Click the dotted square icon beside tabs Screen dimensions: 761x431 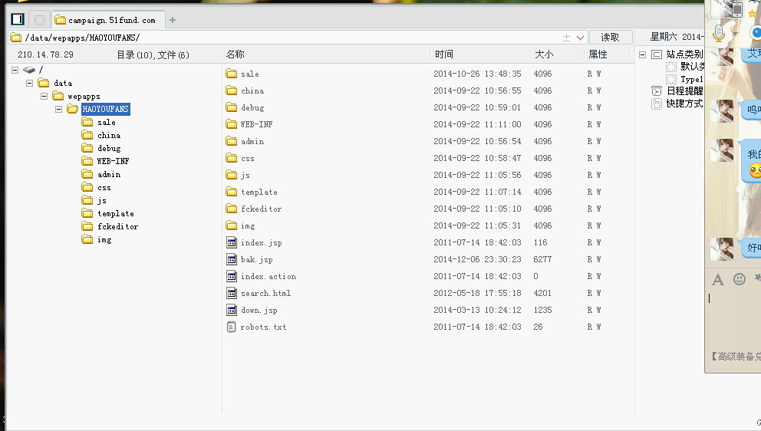(40, 20)
